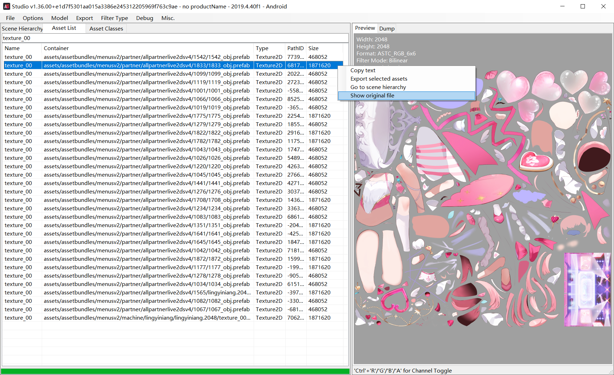Select the 1067_obj.prefab texture row
Image resolution: width=614 pixels, height=375 pixels.
click(x=173, y=309)
